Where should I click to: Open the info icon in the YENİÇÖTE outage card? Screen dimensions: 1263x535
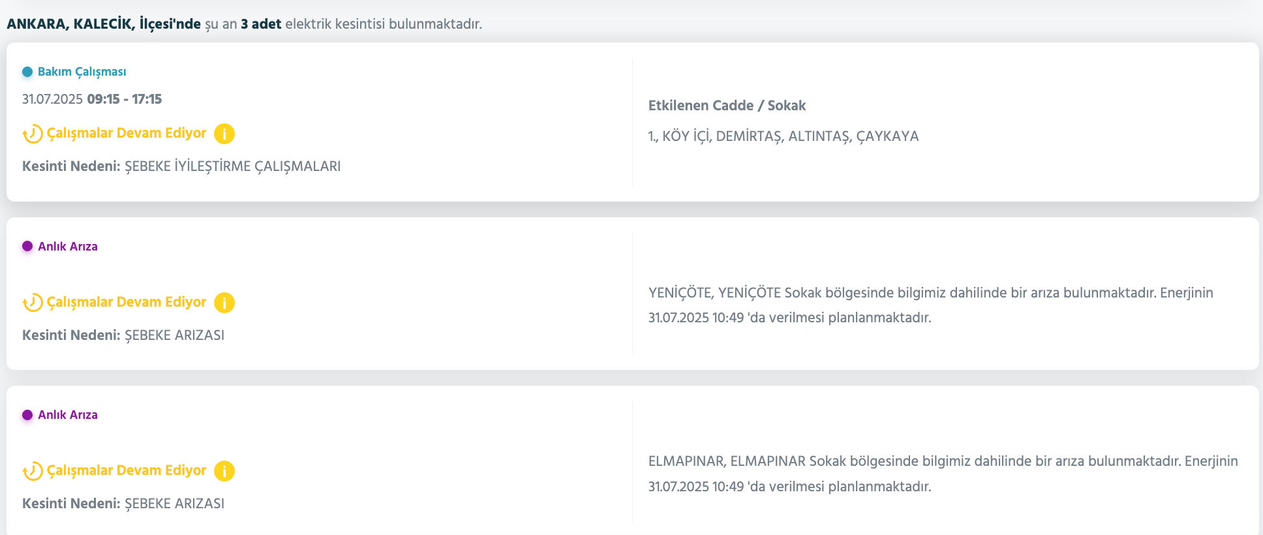[224, 303]
